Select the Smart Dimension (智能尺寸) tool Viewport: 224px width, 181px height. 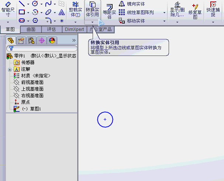pos(8,9)
